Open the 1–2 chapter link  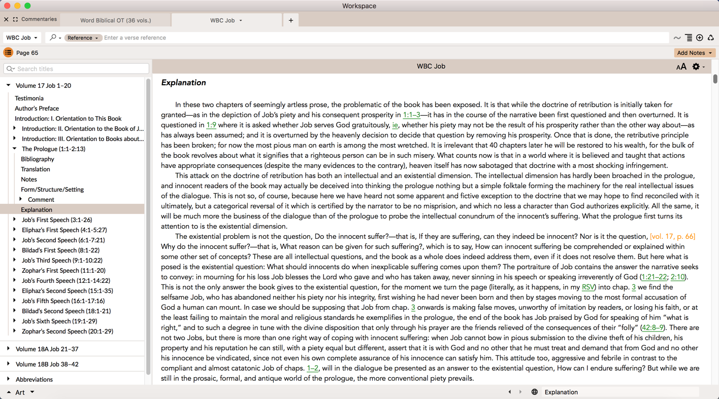coord(313,368)
